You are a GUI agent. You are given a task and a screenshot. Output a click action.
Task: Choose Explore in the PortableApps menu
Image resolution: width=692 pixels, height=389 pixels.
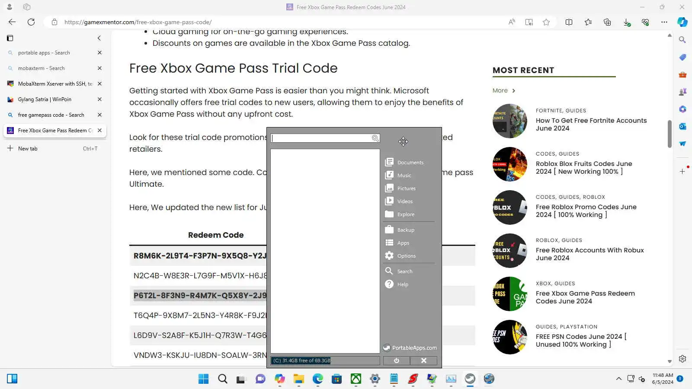point(400,214)
